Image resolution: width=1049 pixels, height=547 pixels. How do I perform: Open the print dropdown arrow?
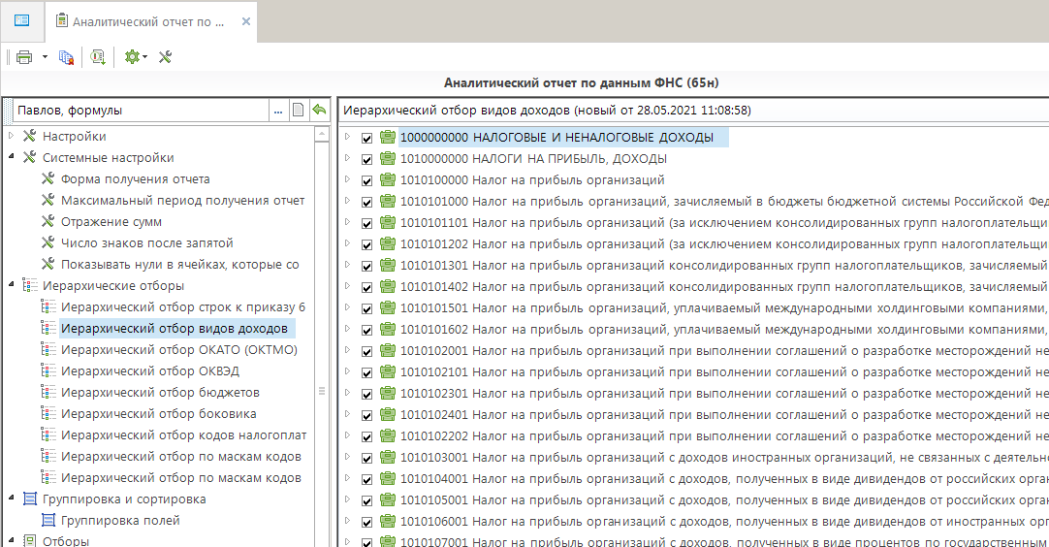pos(45,57)
